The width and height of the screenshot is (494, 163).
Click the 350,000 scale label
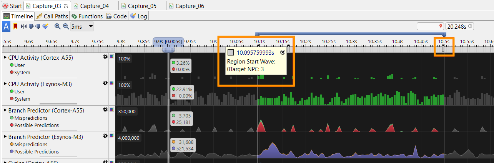coord(127,111)
